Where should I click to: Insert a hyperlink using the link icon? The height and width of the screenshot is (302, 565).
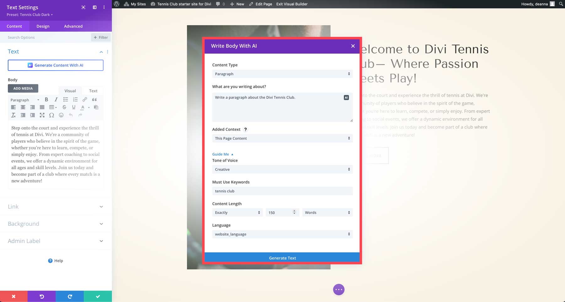coord(84,99)
